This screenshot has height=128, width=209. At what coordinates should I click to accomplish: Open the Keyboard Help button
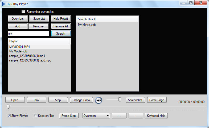pos(156,116)
